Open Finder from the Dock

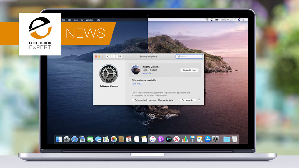(x=59, y=139)
